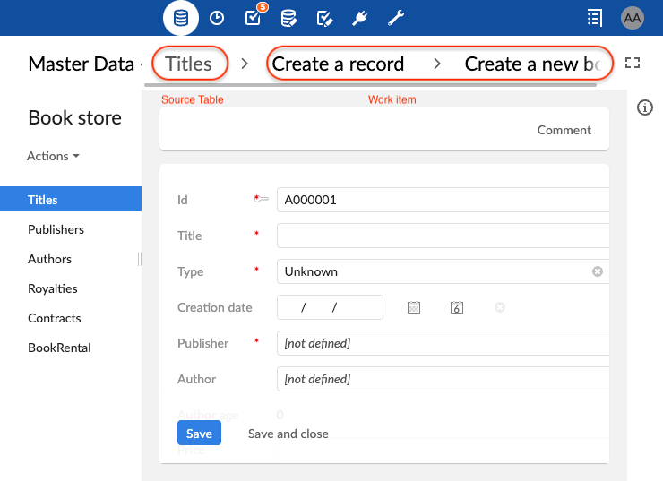
Task: Open the Publisher selector field
Action: click(443, 343)
